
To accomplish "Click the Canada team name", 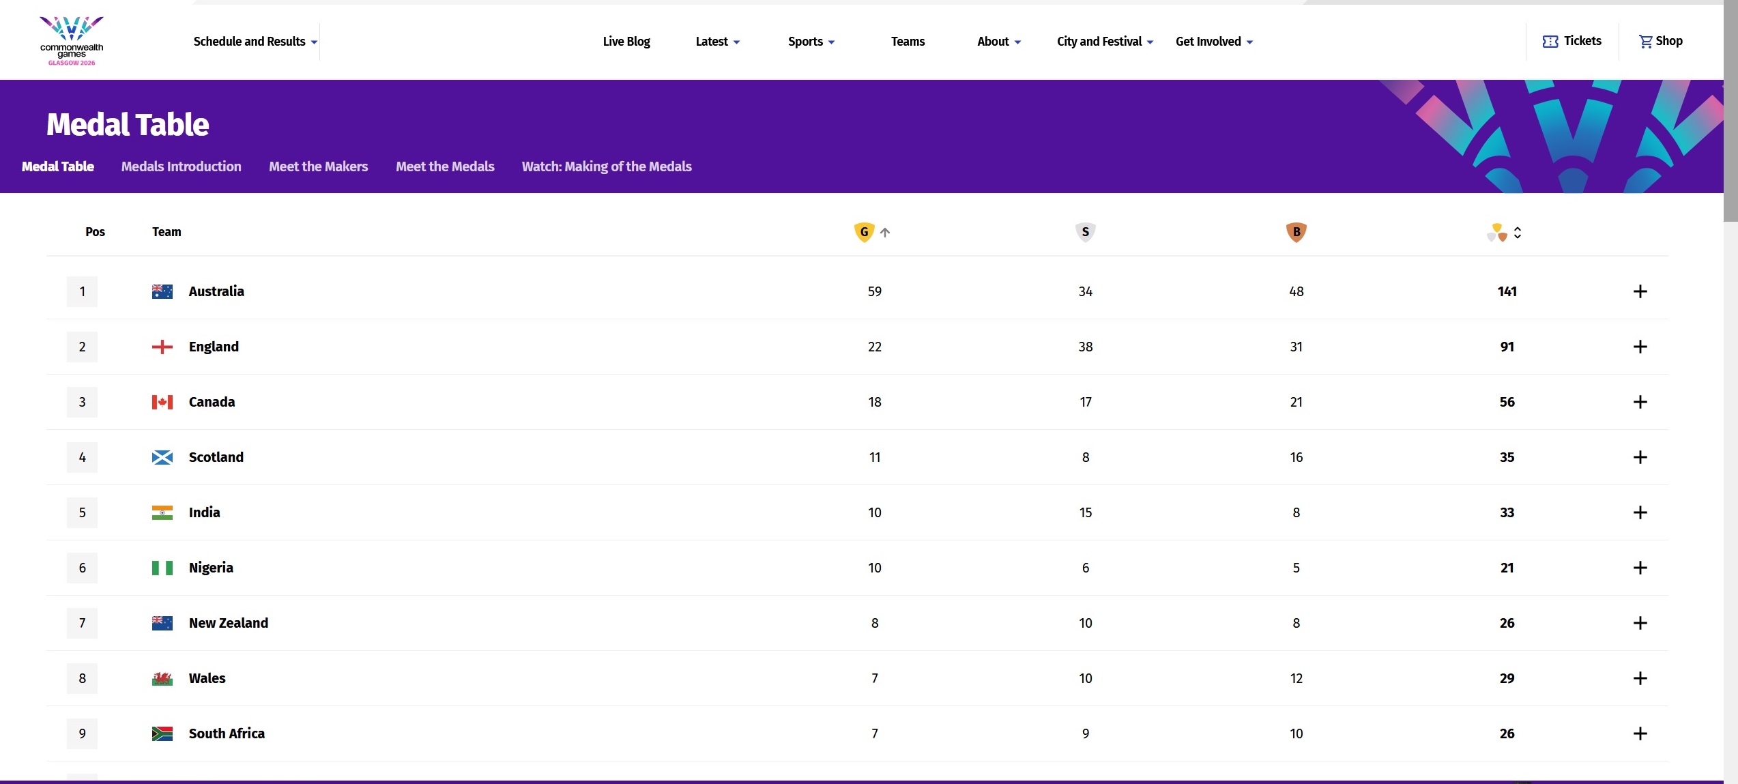I will pyautogui.click(x=212, y=402).
